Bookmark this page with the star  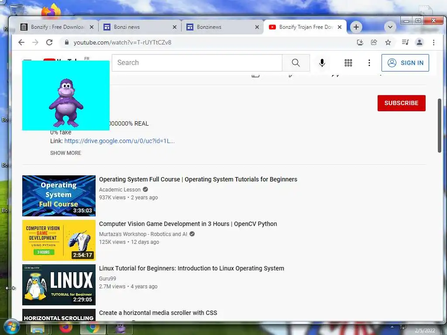pos(388,42)
